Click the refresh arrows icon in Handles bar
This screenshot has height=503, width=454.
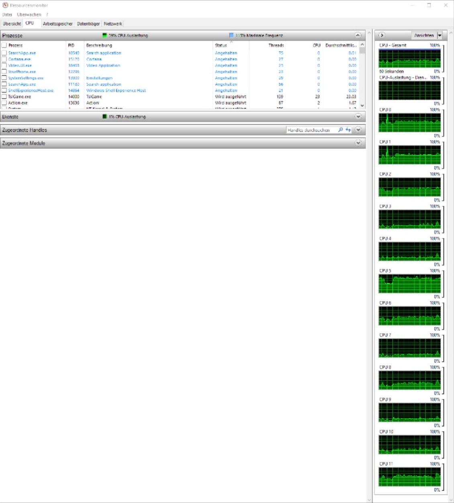pos(348,130)
